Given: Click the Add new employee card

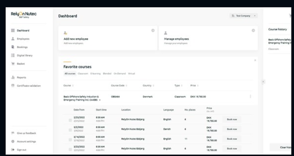Looking at the screenshot, I should 108,38.
